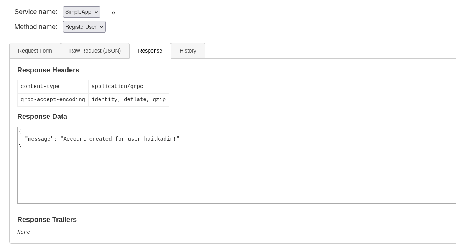Click the None text under Response Trailers

pyautogui.click(x=24, y=232)
